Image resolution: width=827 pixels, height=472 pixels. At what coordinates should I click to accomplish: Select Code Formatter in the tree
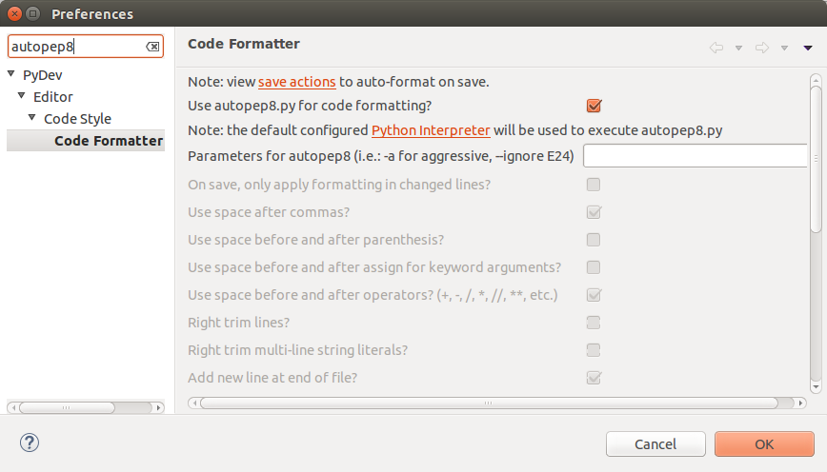point(109,141)
